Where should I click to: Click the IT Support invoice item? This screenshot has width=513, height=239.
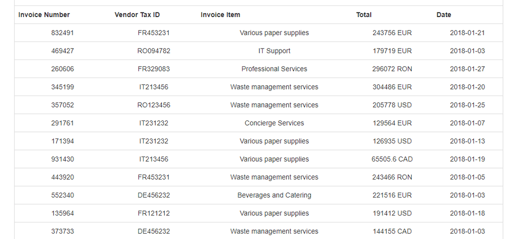274,51
